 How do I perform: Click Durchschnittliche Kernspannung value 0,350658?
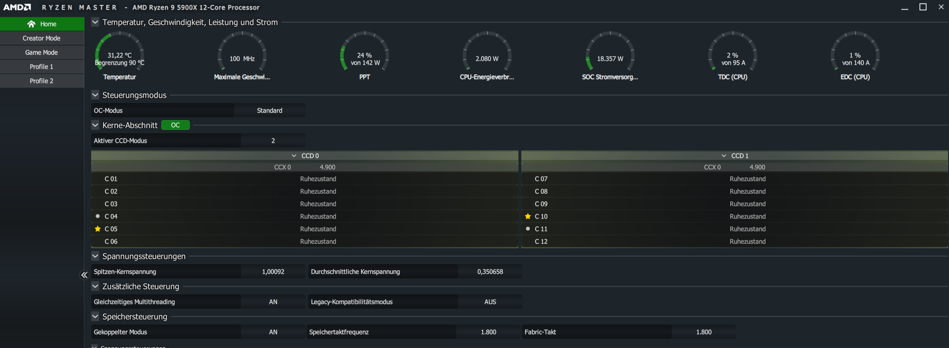(x=490, y=272)
